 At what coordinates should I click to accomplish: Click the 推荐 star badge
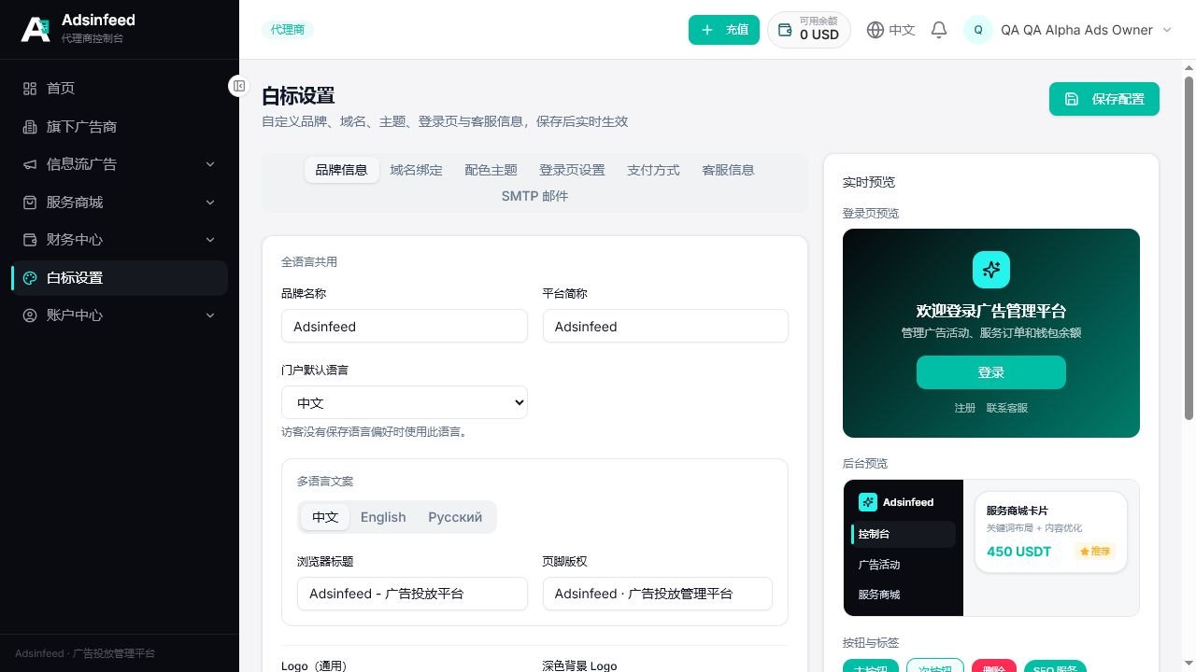(x=1095, y=552)
